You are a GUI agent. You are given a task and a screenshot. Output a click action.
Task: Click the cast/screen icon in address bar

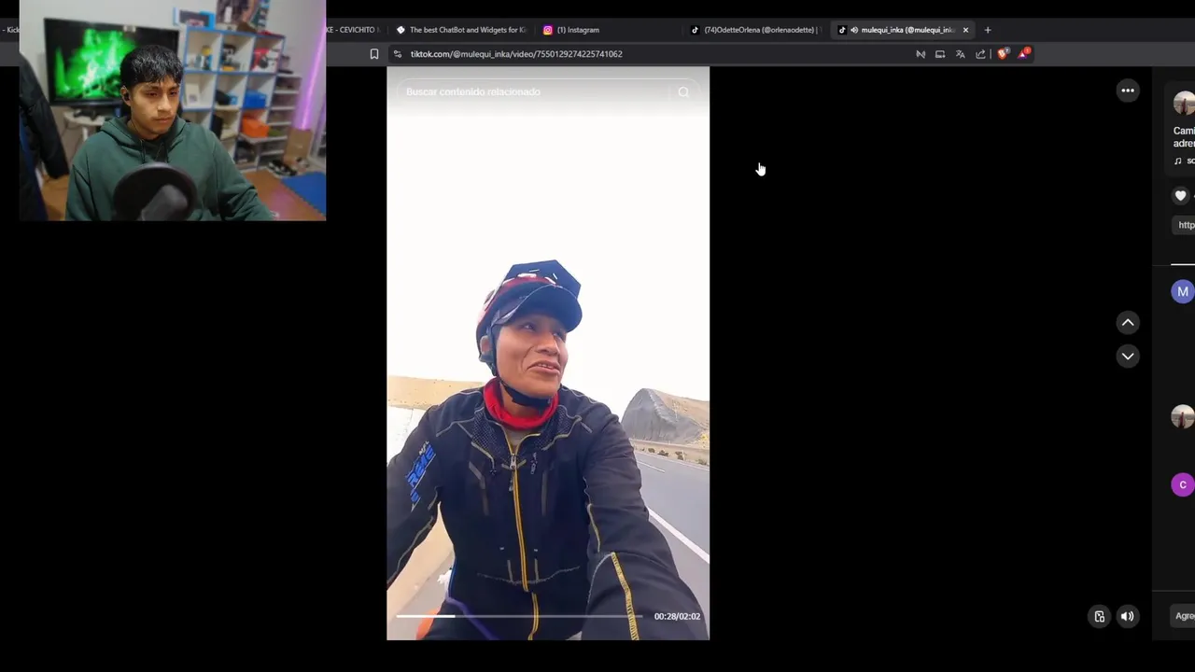(x=940, y=54)
